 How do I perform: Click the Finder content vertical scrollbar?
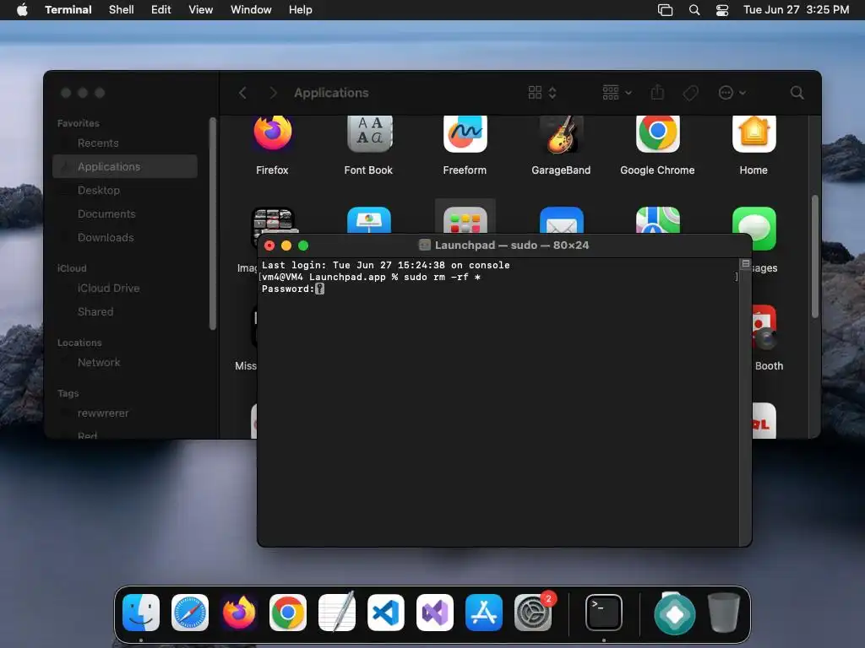coord(814,256)
